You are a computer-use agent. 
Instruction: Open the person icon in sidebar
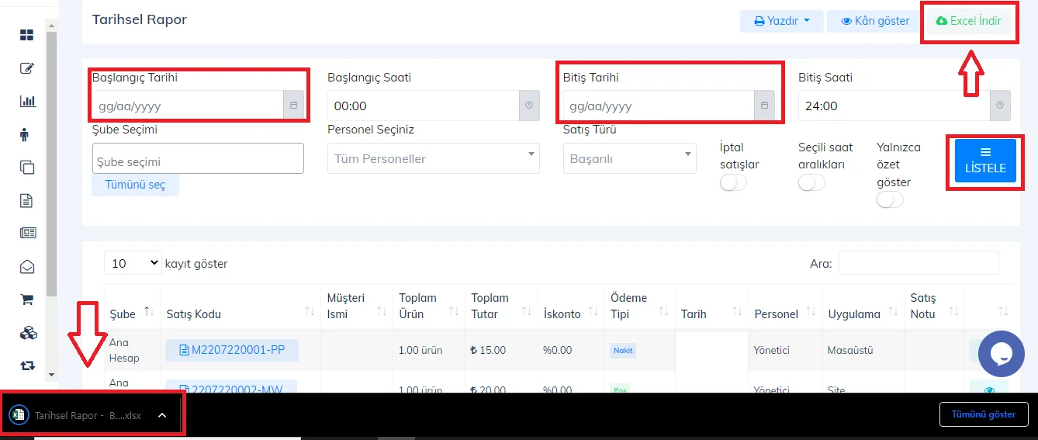pyautogui.click(x=25, y=134)
